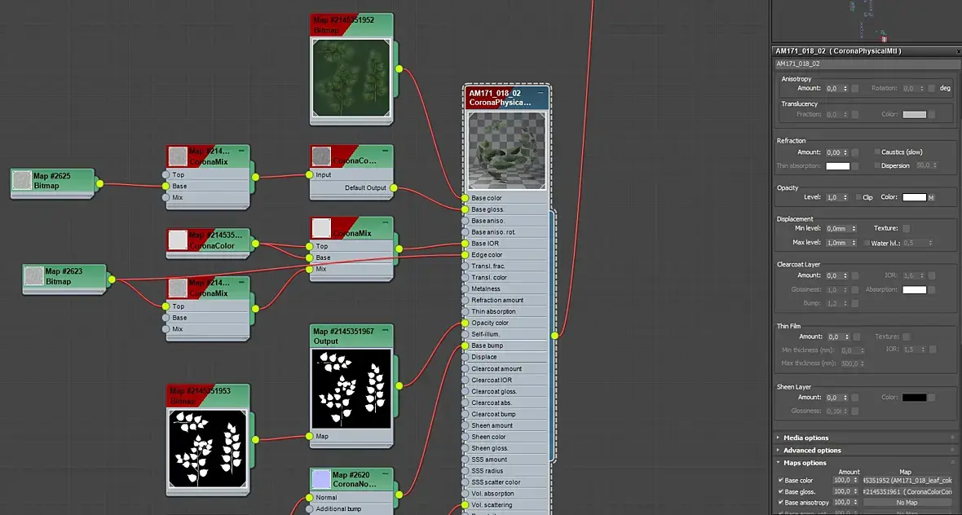Click the Map #2625 Bitmap output socket
This screenshot has width=962, height=515.
pos(99,183)
